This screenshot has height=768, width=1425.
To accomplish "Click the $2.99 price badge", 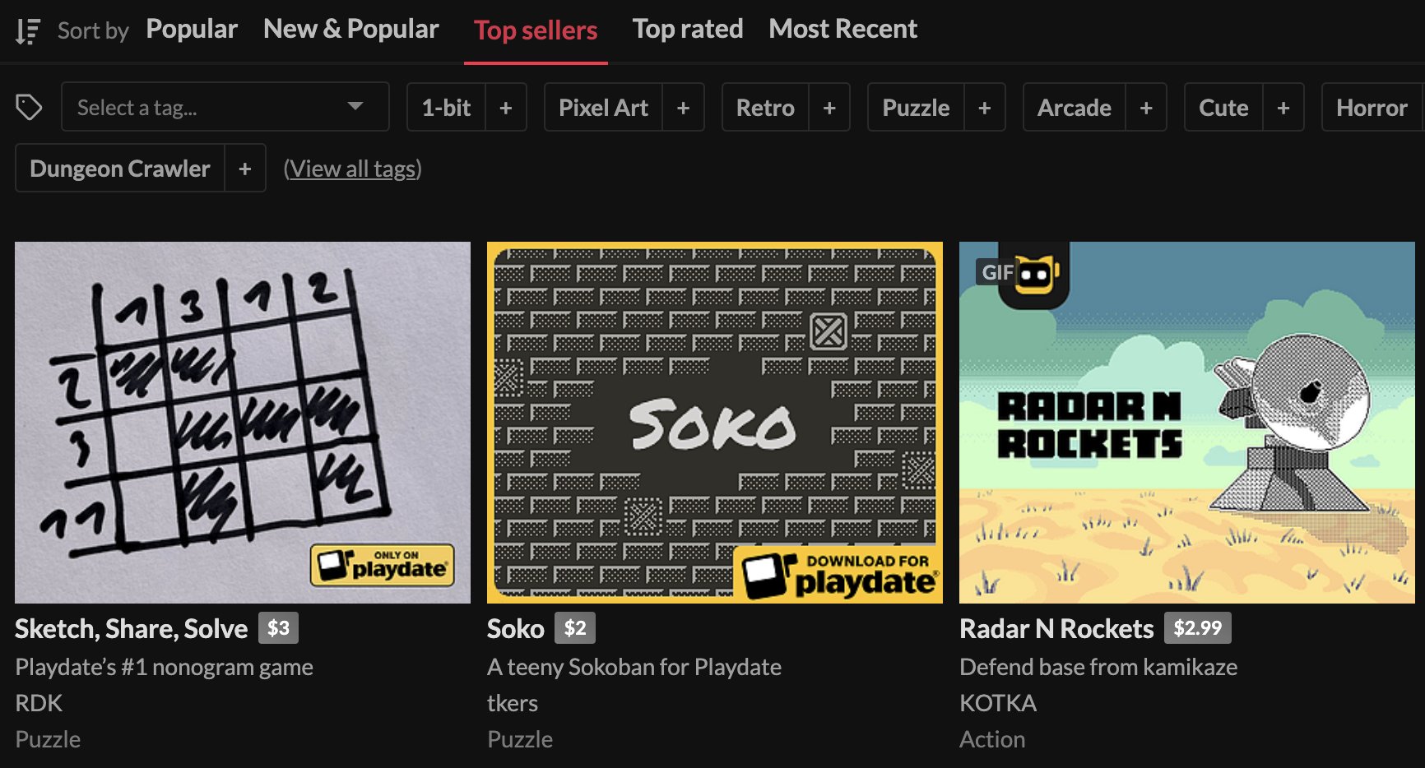I will (1198, 628).
